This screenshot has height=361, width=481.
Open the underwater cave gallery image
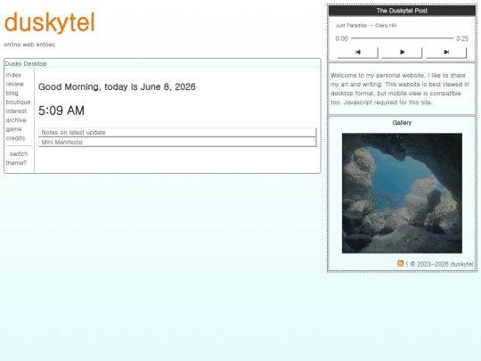[402, 193]
